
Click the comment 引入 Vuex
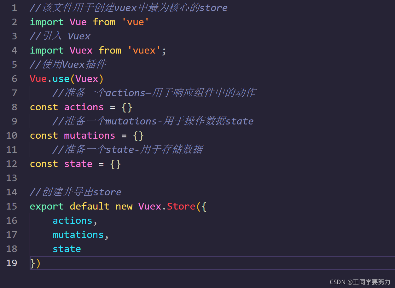point(60,36)
